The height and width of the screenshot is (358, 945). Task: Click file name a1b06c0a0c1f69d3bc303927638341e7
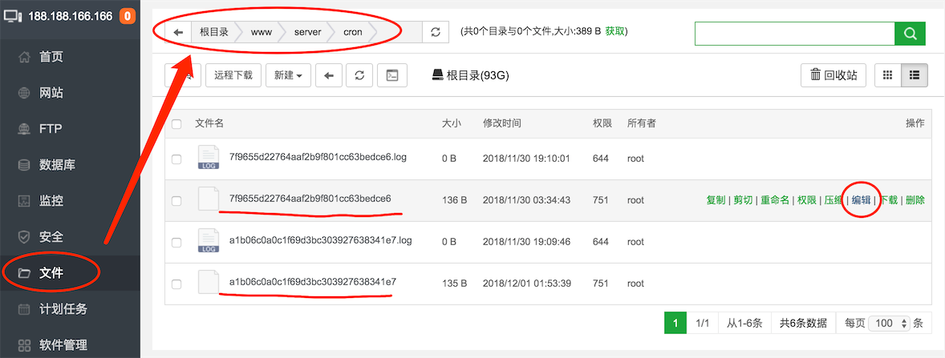click(312, 281)
